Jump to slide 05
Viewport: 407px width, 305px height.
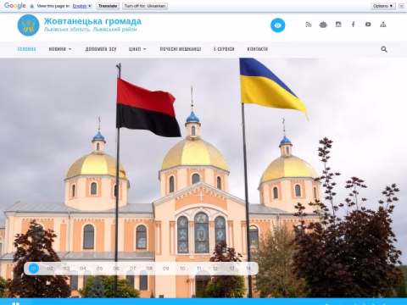tap(99, 269)
